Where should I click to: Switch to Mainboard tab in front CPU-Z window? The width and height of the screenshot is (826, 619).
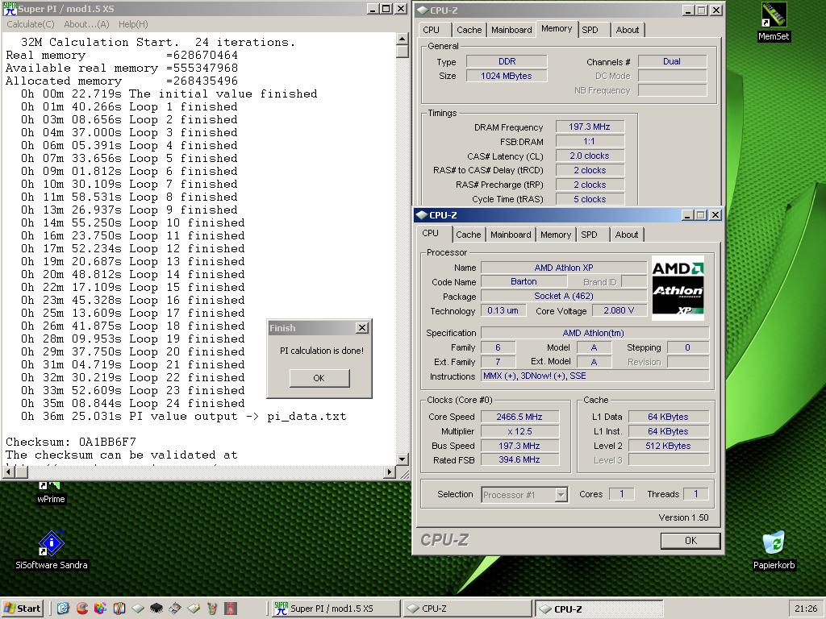tap(511, 235)
